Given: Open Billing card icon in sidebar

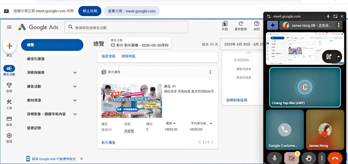Looking at the screenshot, I should (9, 119).
